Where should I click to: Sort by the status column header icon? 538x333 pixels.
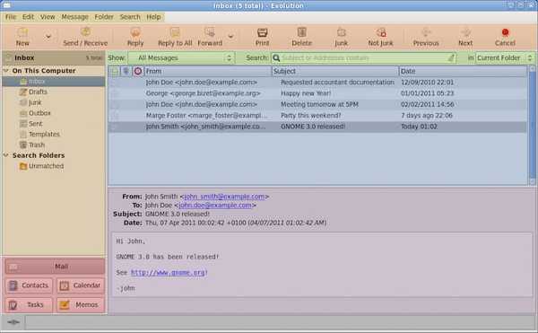coord(115,72)
